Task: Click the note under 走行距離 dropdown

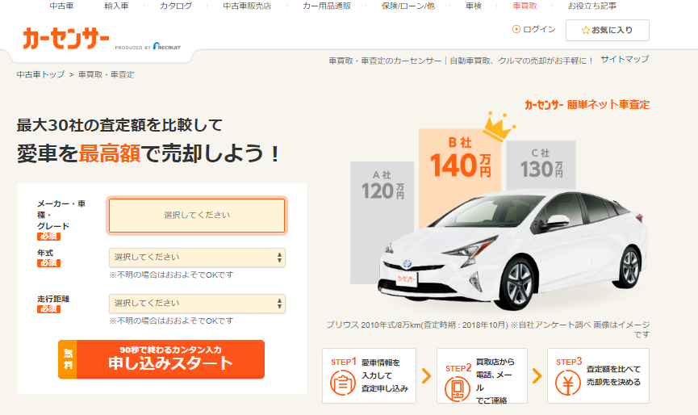Action: pyautogui.click(x=171, y=321)
